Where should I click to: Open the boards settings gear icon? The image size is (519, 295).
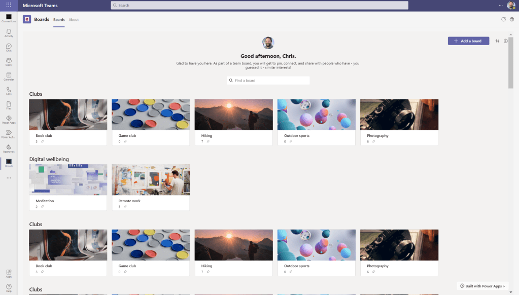[x=505, y=41]
